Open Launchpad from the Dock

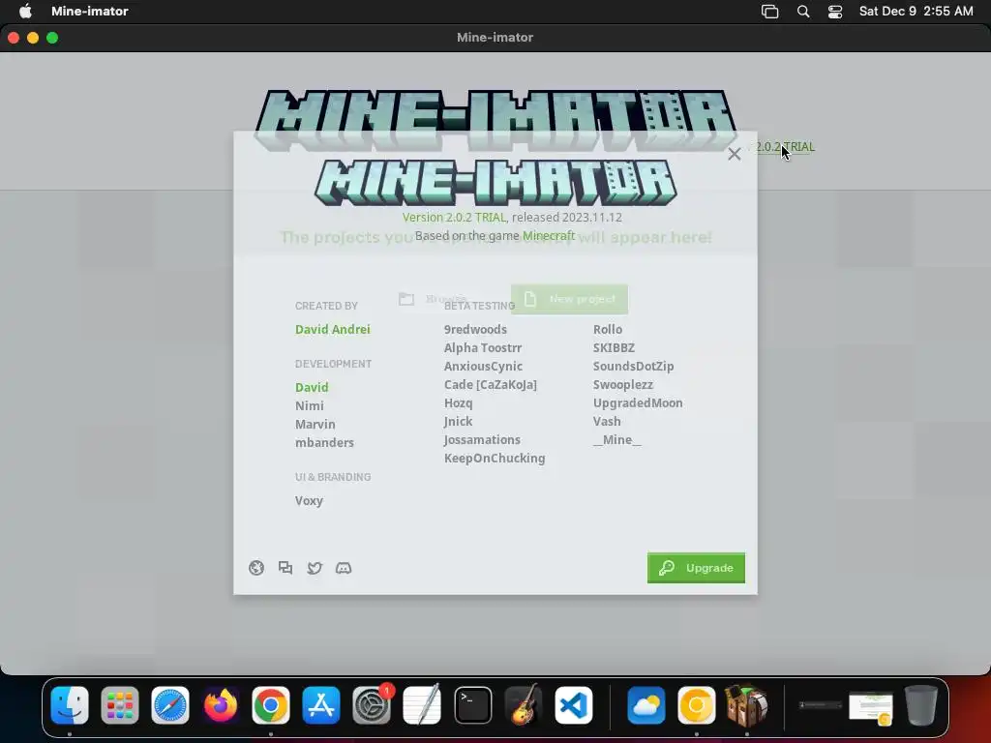pyautogui.click(x=119, y=704)
